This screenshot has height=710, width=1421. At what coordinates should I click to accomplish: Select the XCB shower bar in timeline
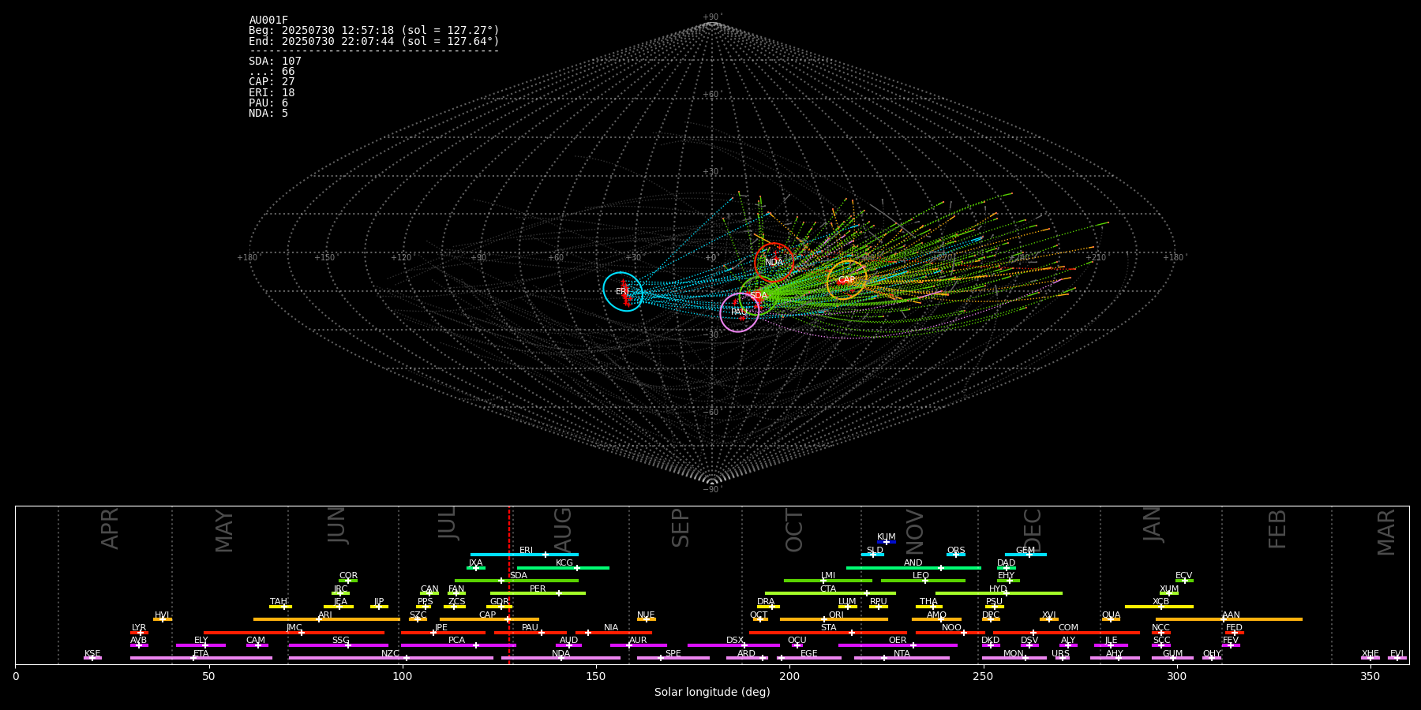(x=1159, y=607)
